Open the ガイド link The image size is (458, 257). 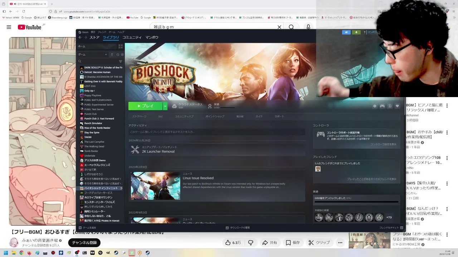(259, 116)
